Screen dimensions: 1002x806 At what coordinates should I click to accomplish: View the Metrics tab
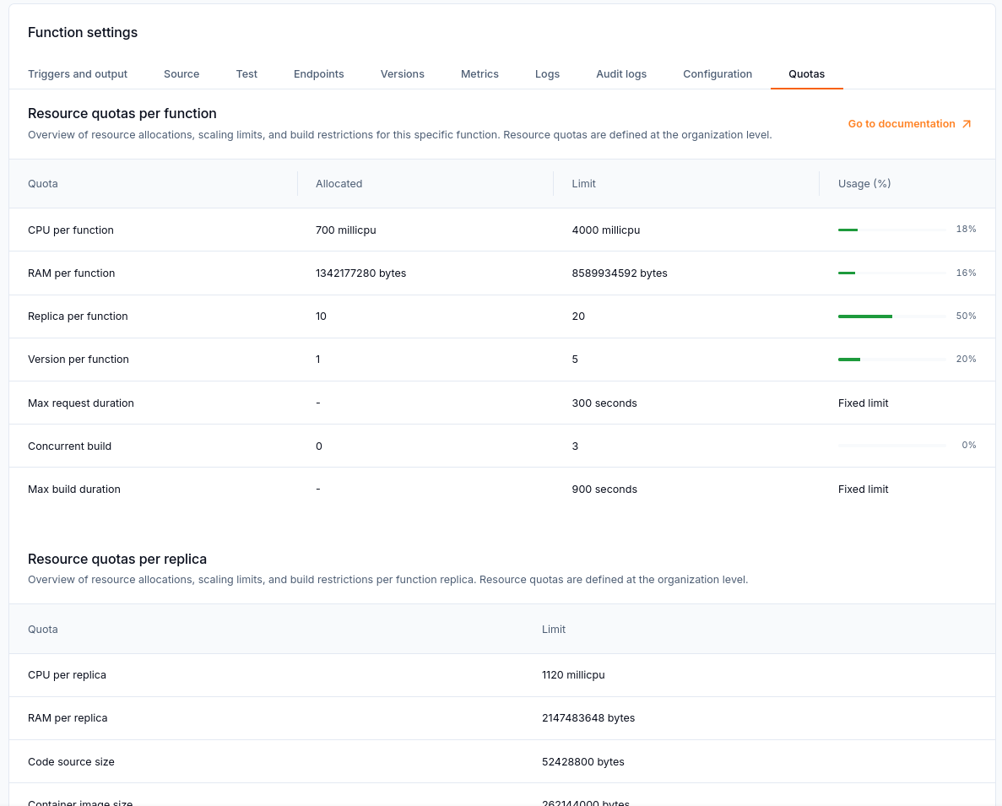click(480, 74)
